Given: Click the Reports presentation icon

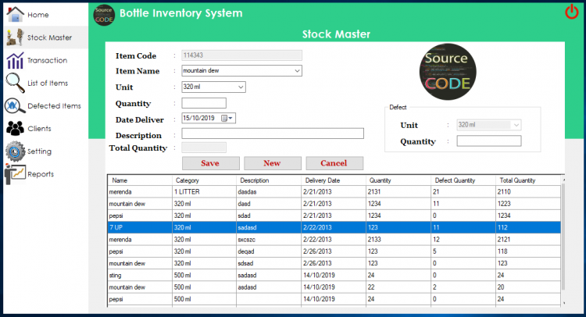Looking at the screenshot, I should point(15,174).
